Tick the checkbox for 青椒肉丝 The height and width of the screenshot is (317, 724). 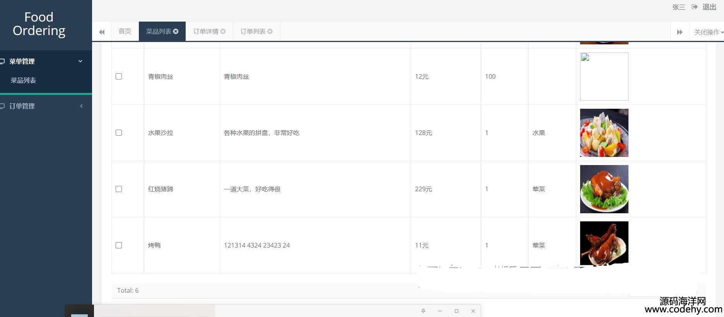pos(119,76)
